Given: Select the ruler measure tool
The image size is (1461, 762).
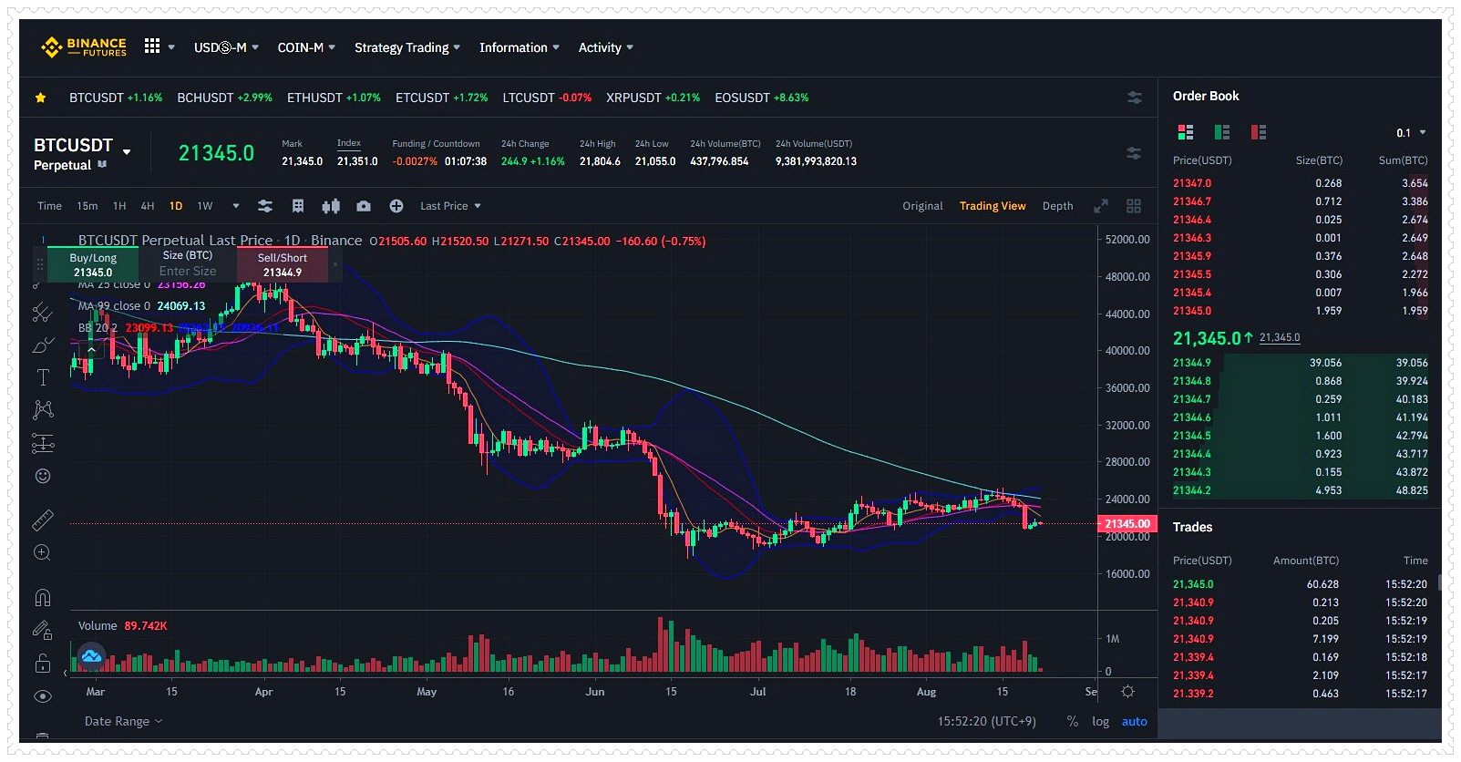Looking at the screenshot, I should click(43, 520).
